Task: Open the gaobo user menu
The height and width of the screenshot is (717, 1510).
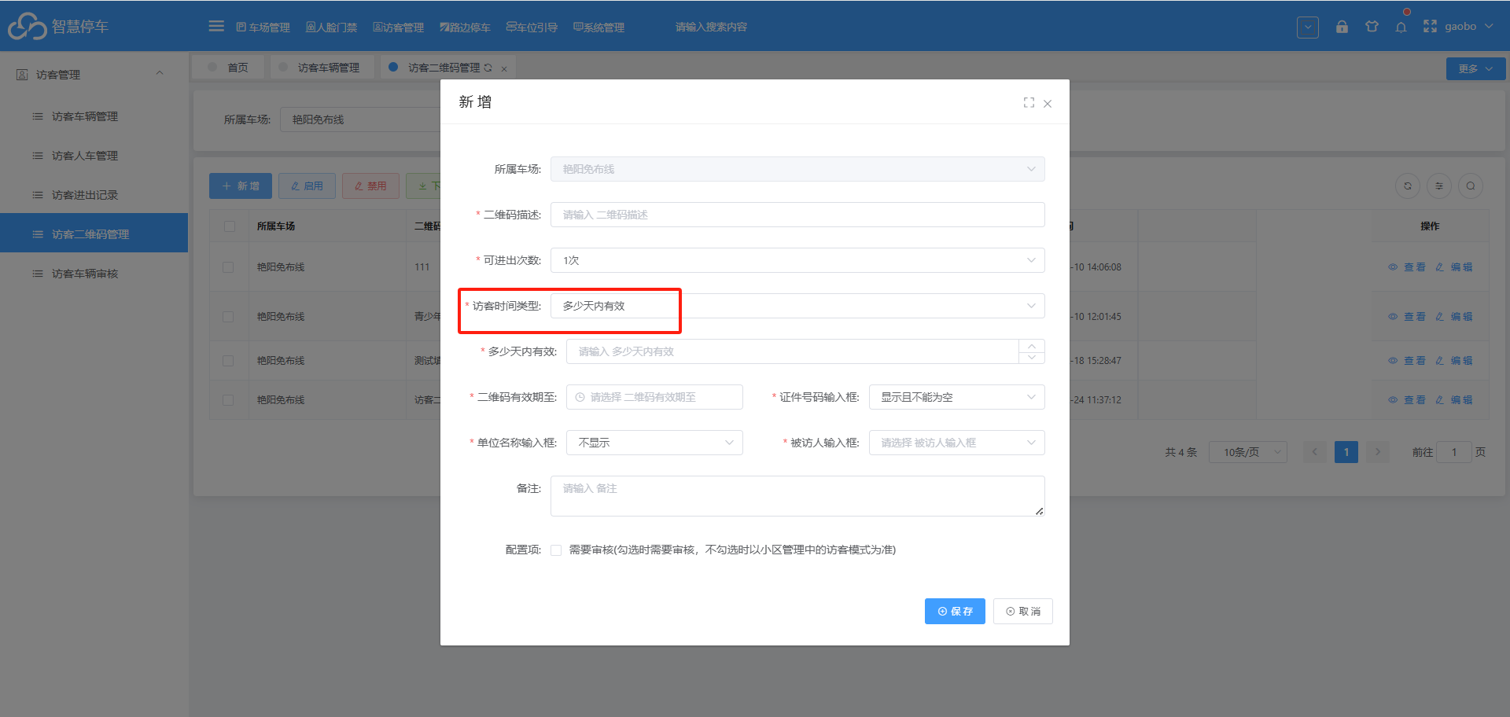Action: [x=1468, y=27]
